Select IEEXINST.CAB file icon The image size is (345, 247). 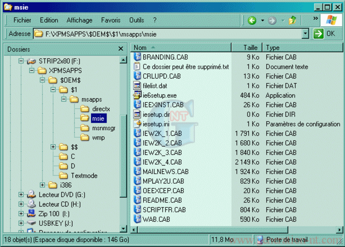click(137, 105)
